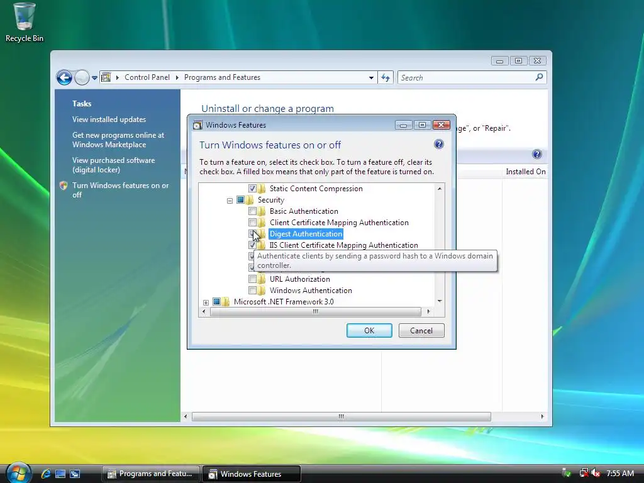This screenshot has width=644, height=483.
Task: Select Control Panel breadcrumb
Action: coord(147,77)
